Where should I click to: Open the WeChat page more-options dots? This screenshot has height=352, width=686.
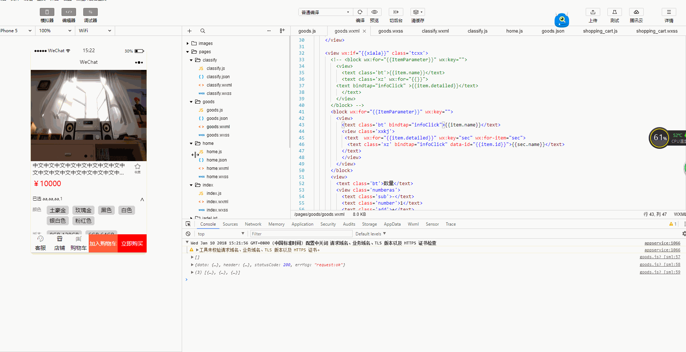click(x=139, y=62)
